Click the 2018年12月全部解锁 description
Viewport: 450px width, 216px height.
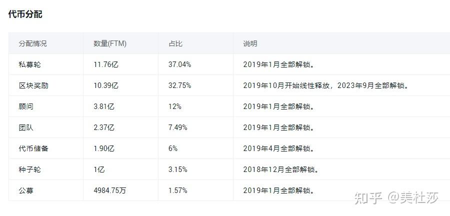(x=281, y=169)
